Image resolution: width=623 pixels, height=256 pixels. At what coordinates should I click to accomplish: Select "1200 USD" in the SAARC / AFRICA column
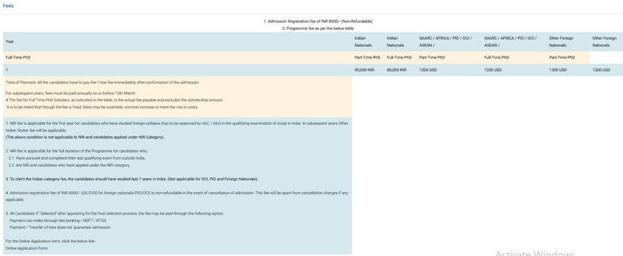pos(493,70)
